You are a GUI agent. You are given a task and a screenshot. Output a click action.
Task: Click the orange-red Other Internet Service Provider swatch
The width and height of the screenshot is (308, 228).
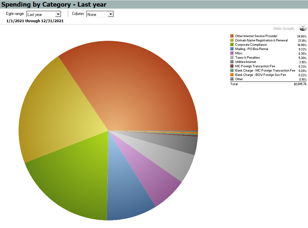(232, 36)
